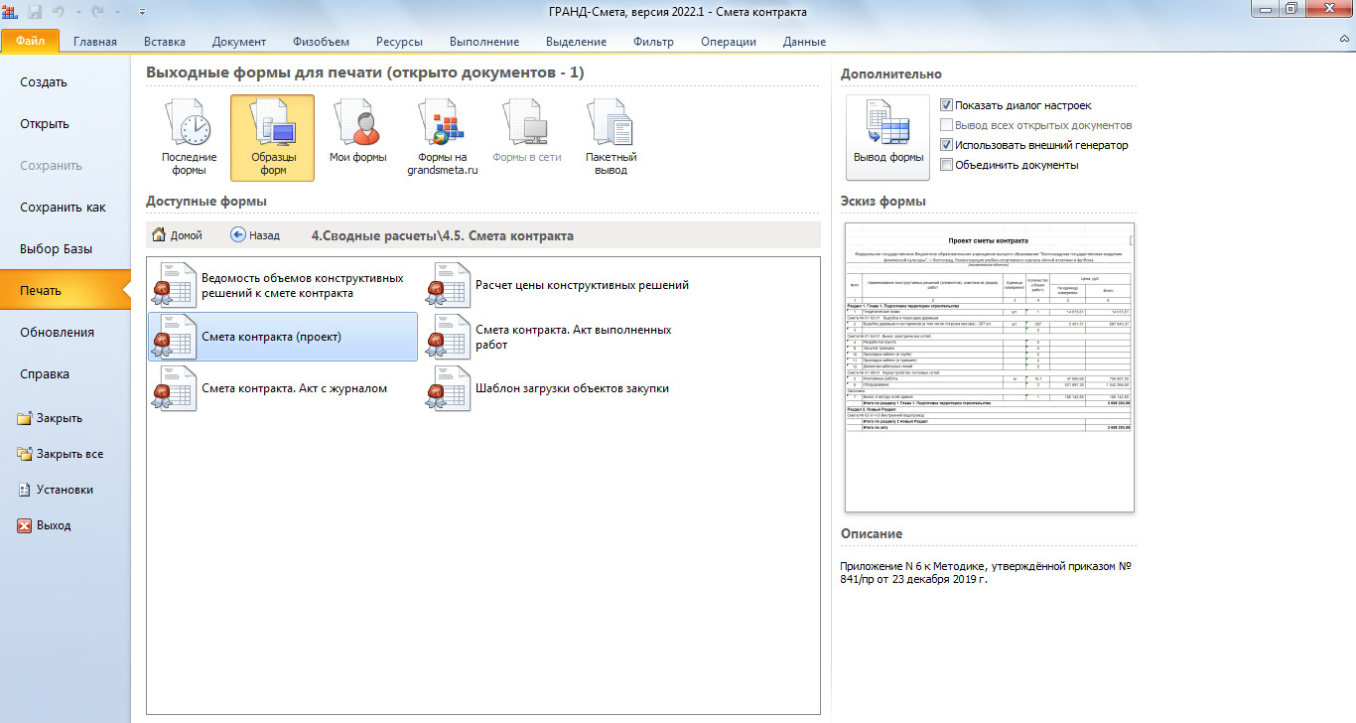Click the large Вывод формы button
This screenshot has width=1356, height=723.
point(888,137)
